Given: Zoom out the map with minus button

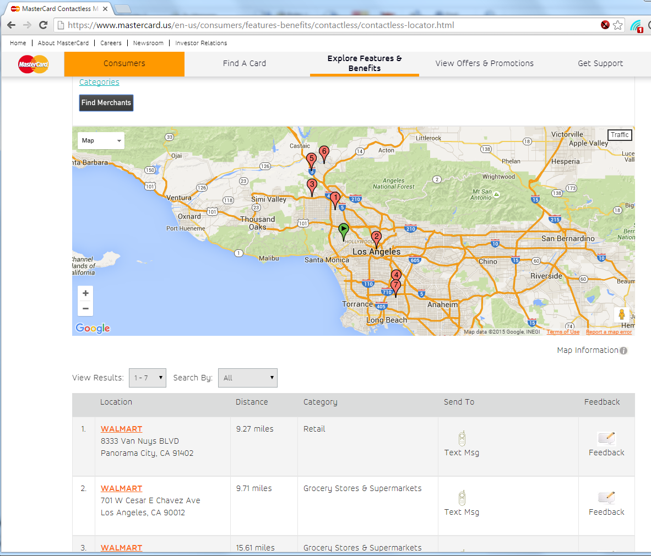Looking at the screenshot, I should point(85,309).
